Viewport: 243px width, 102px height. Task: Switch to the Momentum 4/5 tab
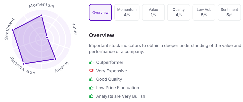(127, 12)
